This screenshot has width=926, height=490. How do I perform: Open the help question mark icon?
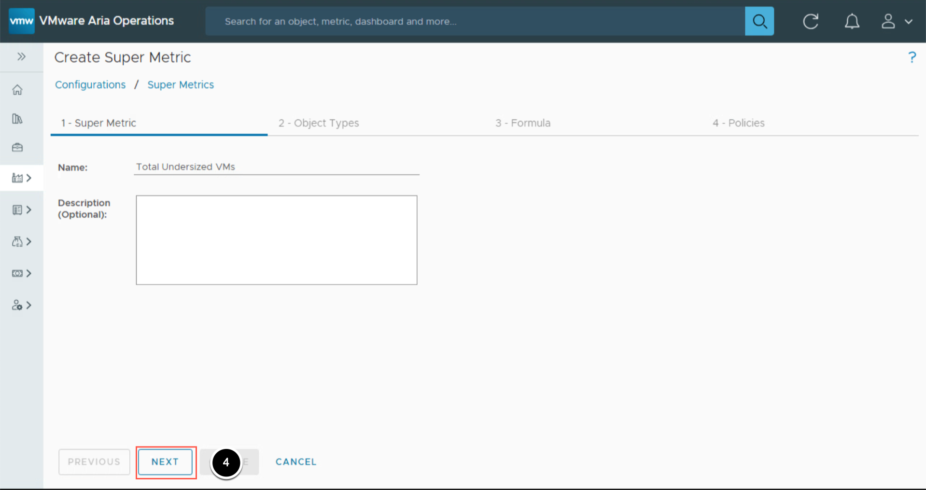coord(912,57)
